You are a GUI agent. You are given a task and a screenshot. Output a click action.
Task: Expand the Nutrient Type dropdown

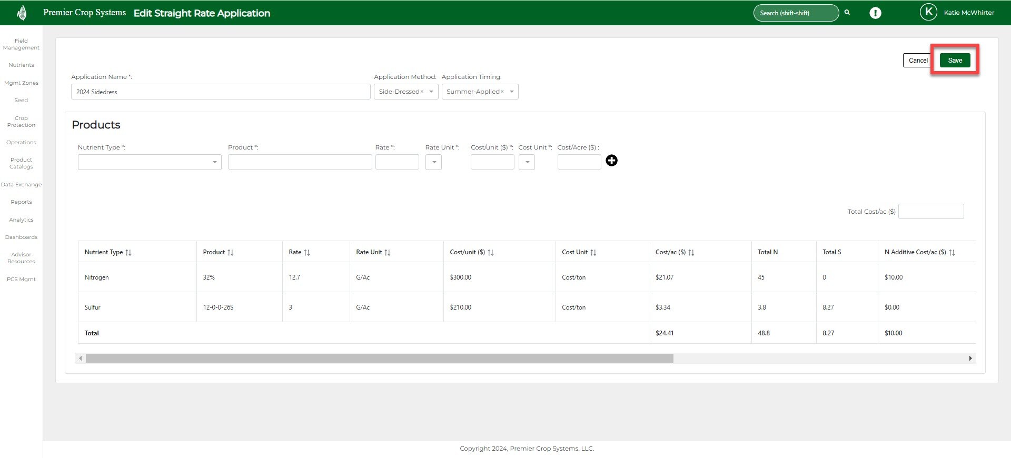point(214,162)
